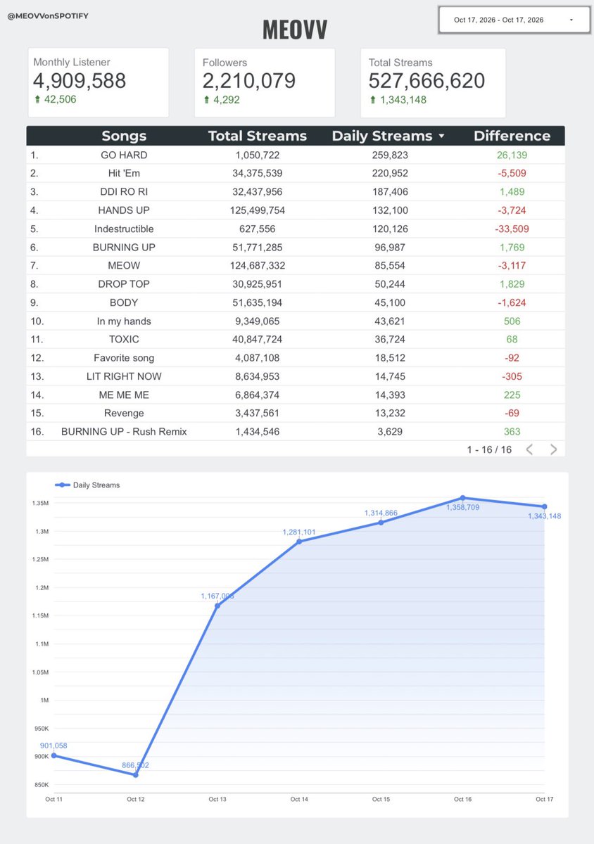Click the Oct 16 data point 1,358,709
The width and height of the screenshot is (594, 844).
tap(462, 497)
